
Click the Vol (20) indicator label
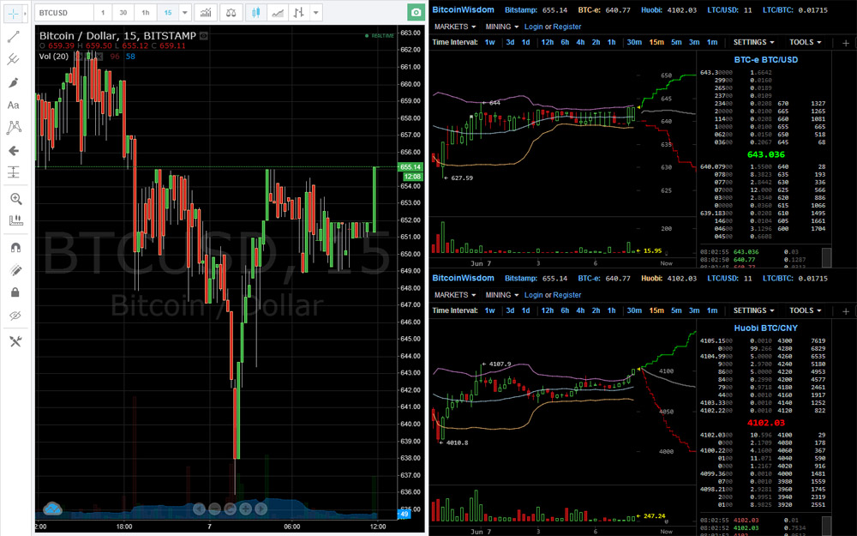coord(53,57)
